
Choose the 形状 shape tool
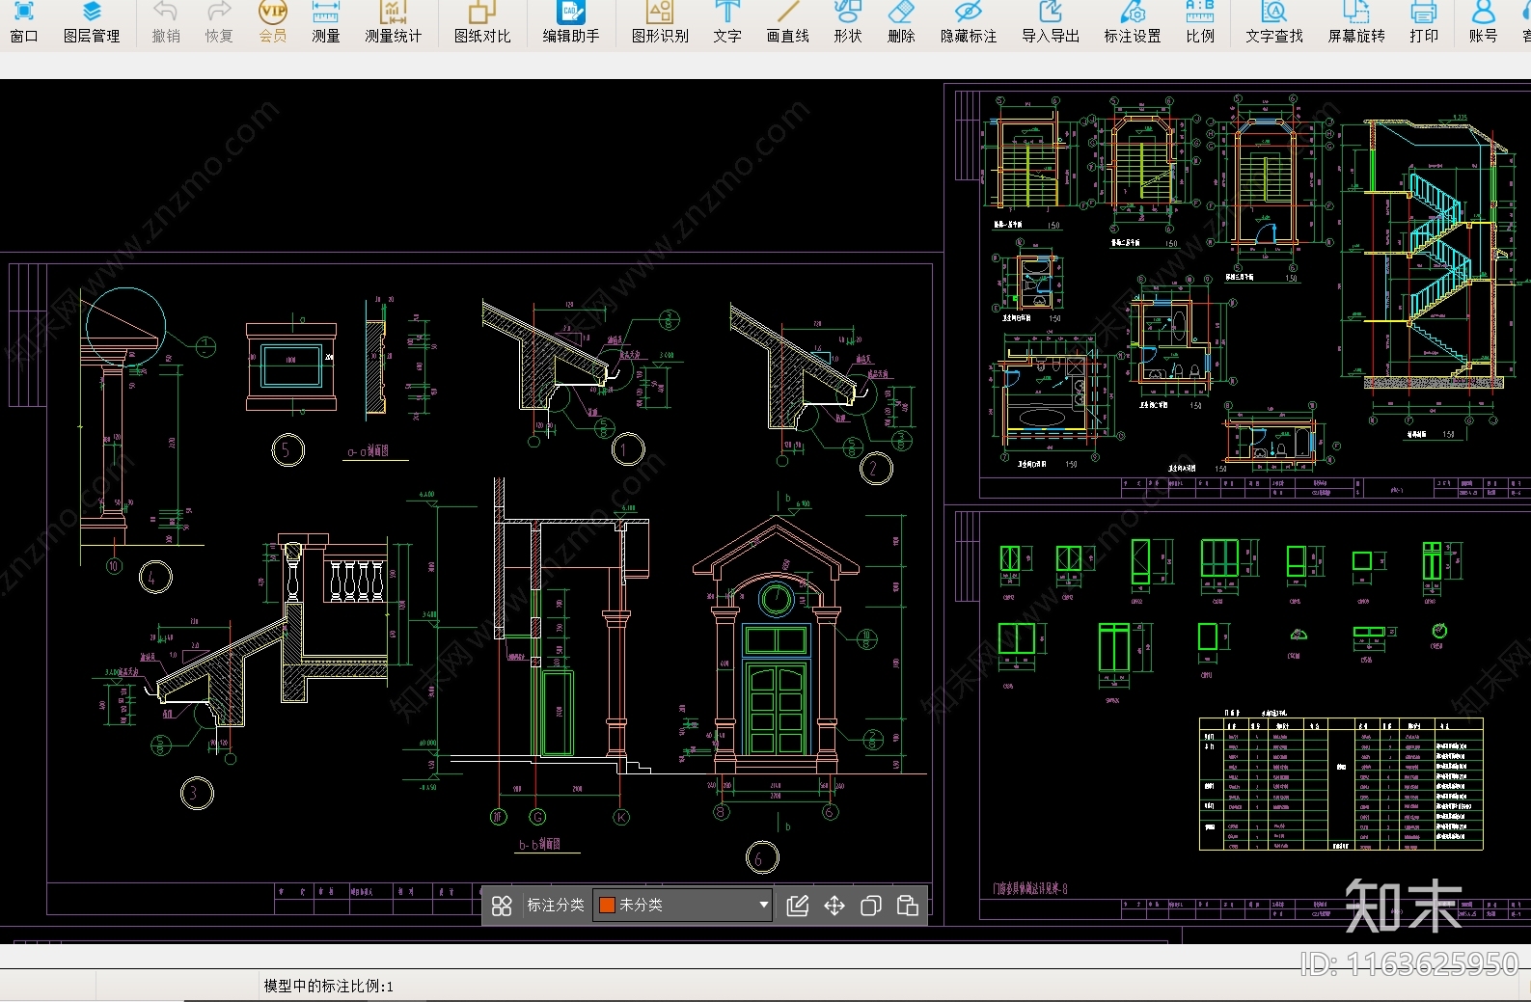(x=848, y=23)
